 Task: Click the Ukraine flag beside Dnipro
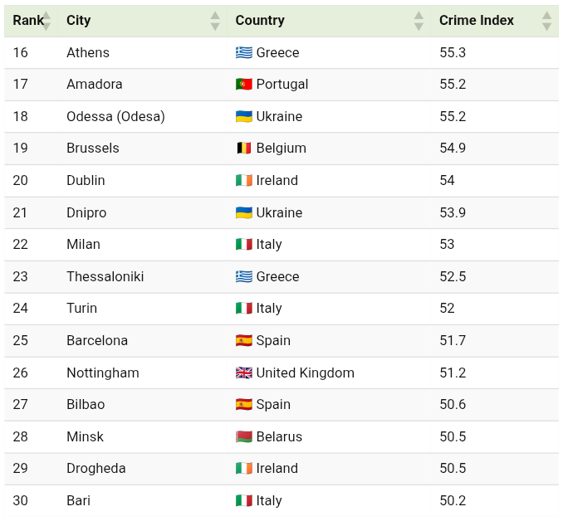click(243, 213)
